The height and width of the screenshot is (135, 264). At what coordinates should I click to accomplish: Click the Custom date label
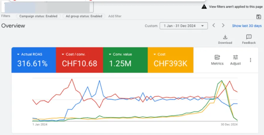151,26
